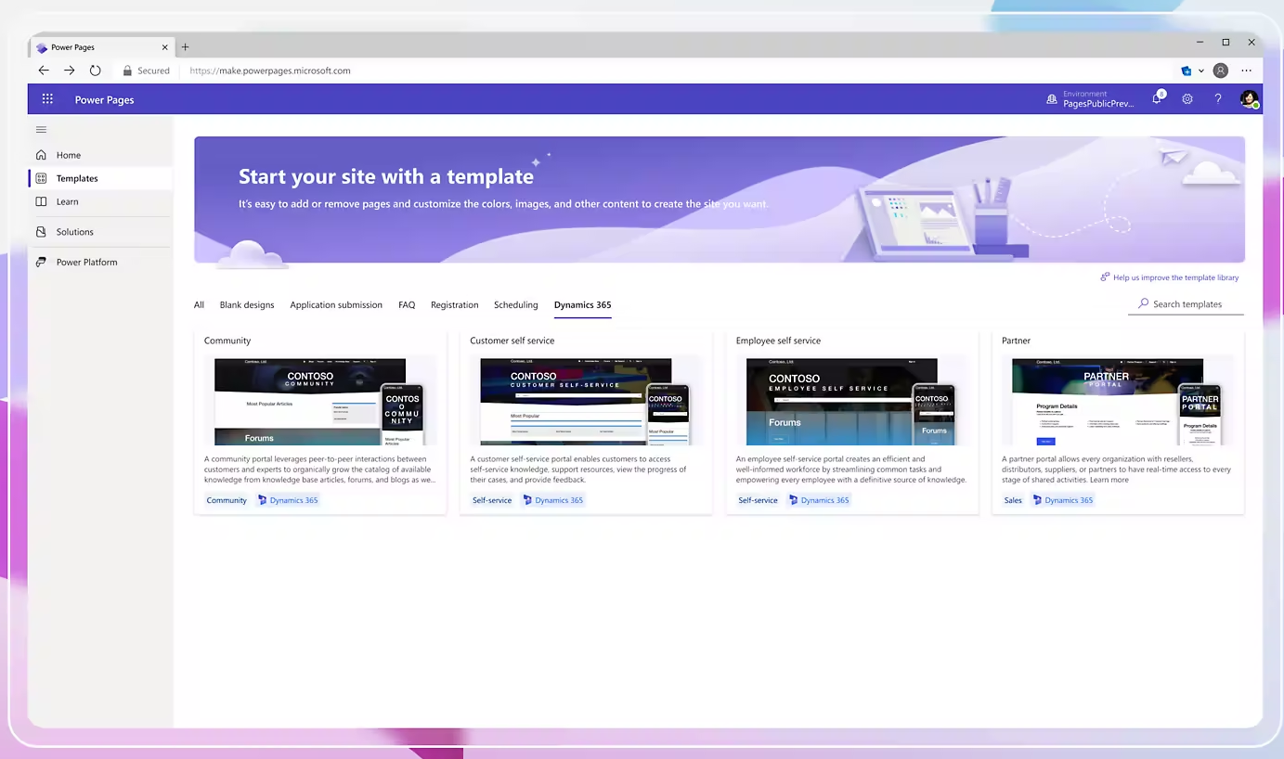Go back with the browser back arrow
Image resolution: width=1284 pixels, height=759 pixels.
[44, 71]
